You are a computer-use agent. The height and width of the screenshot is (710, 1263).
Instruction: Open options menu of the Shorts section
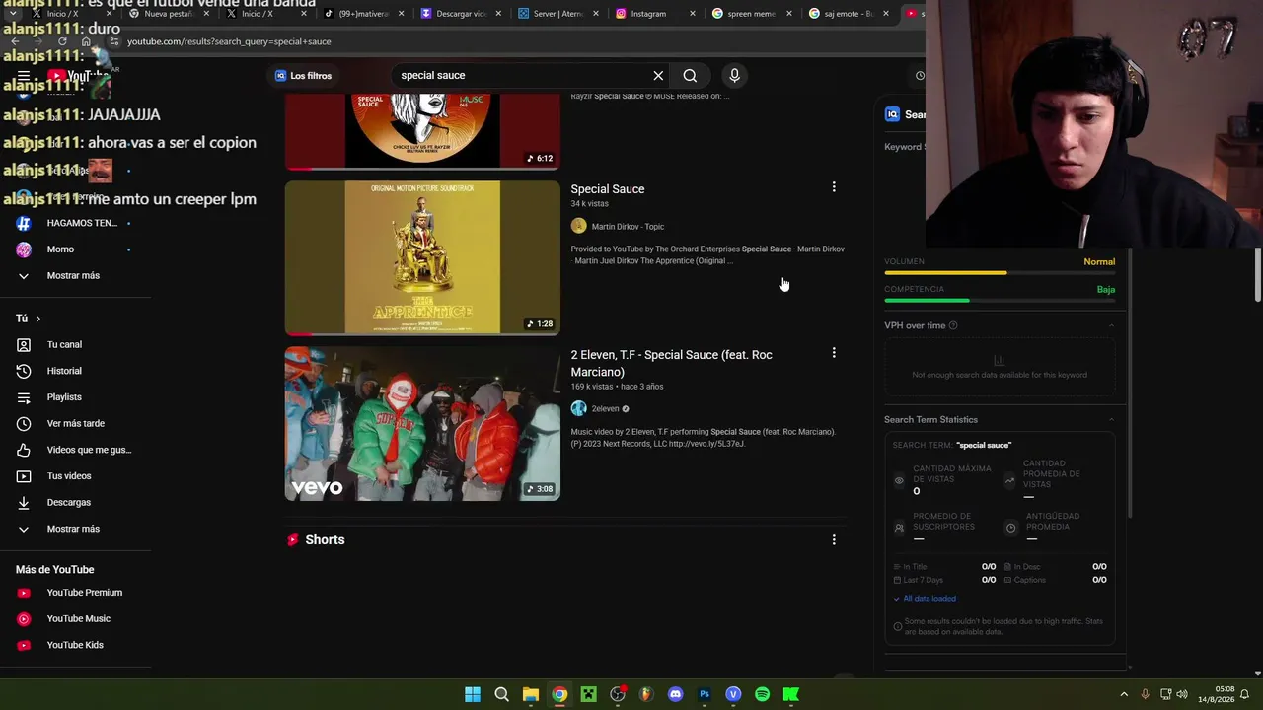[x=834, y=540]
